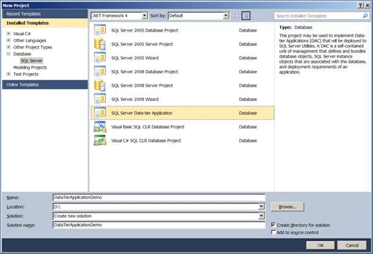
Task: Click 'SQL Server 2005 Wizard' text
Action: coord(135,58)
